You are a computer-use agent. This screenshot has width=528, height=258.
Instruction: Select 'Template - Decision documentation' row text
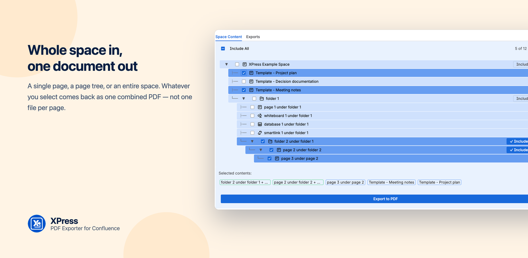tap(287, 81)
